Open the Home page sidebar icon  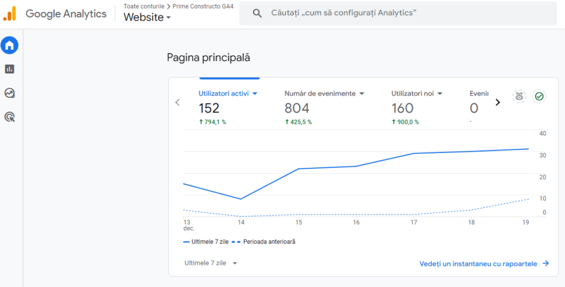[9, 45]
